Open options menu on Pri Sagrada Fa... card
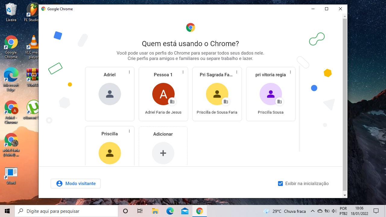386x217 pixels. (x=237, y=72)
